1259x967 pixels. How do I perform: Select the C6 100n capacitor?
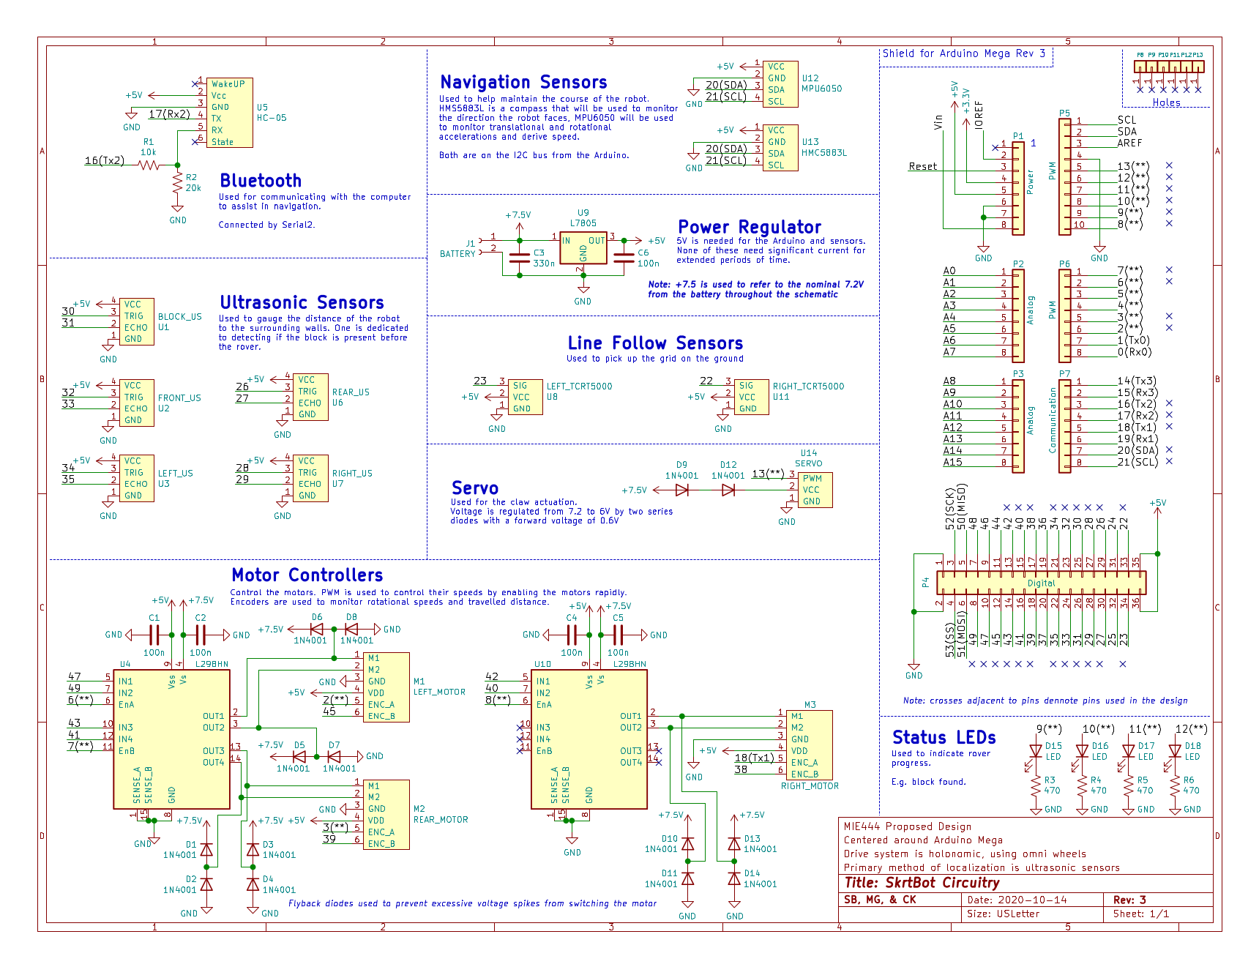coord(624,258)
